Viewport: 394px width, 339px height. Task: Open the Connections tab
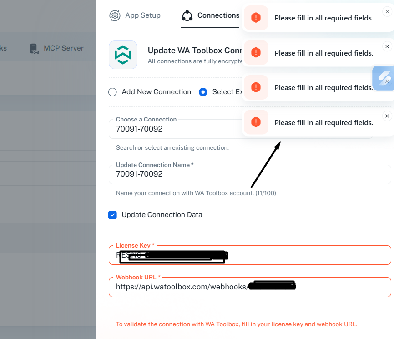218,15
